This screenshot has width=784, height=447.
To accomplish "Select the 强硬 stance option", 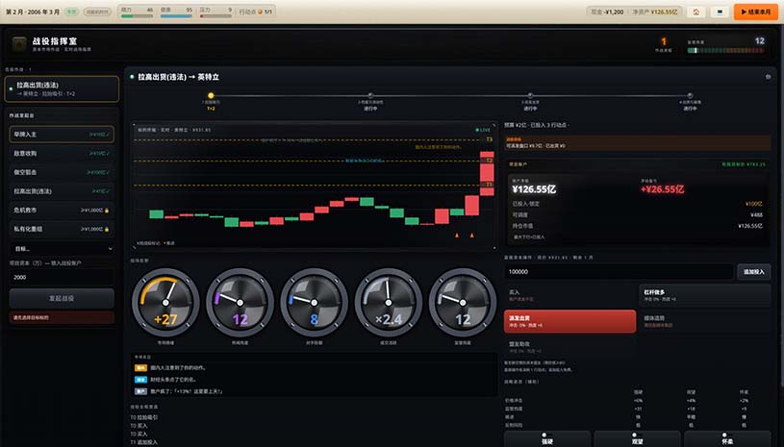I will (547, 438).
